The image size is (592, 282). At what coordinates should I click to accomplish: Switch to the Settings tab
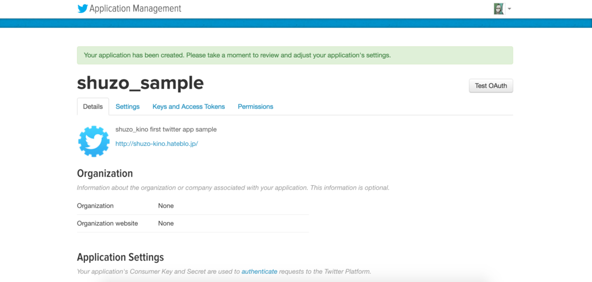[128, 107]
